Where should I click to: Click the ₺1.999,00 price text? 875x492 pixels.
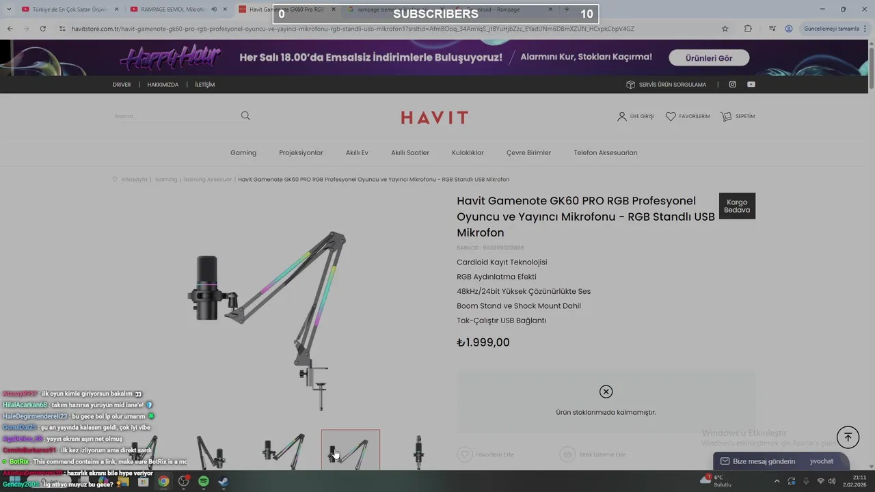pos(483,342)
